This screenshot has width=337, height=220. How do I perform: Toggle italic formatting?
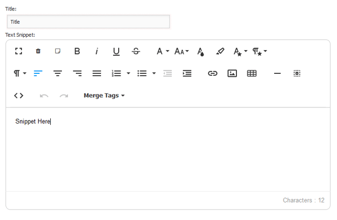(97, 51)
